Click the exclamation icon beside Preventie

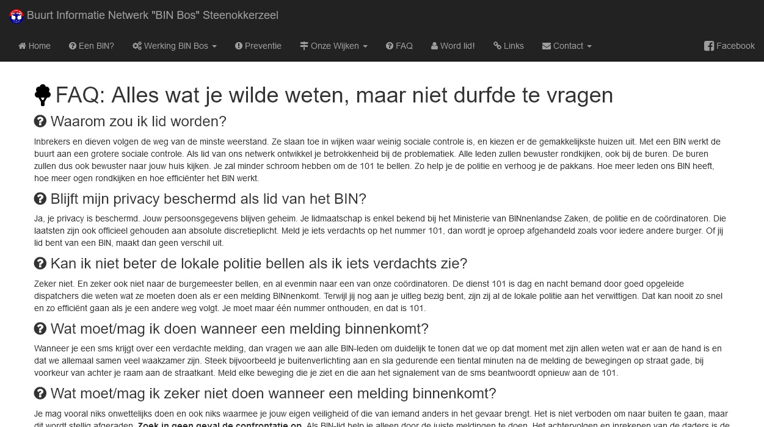click(239, 46)
